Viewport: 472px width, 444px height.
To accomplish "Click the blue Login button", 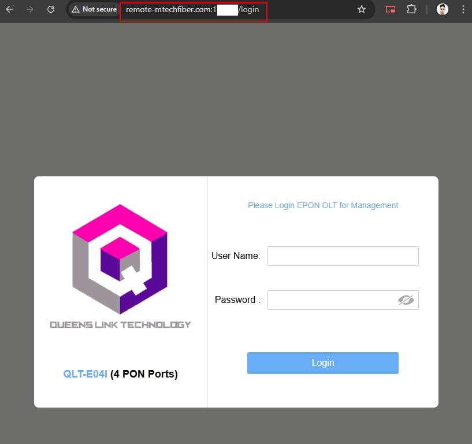I will 323,363.
